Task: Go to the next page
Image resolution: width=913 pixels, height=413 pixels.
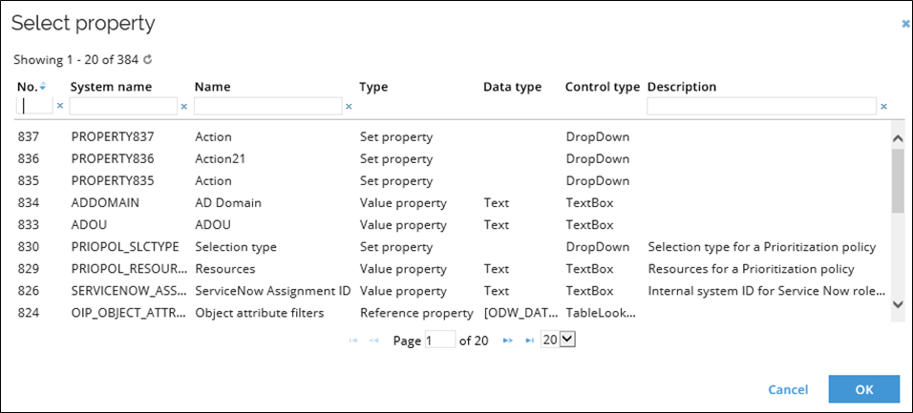Action: (x=507, y=341)
